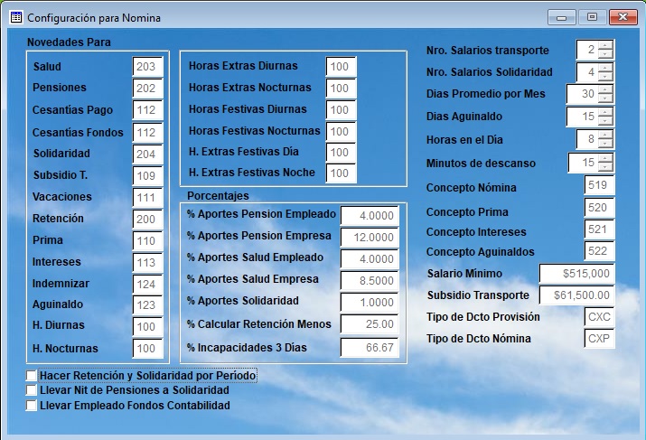Increase Horas en el Día value
Viewport: 646px width, 440px height.
(x=605, y=135)
